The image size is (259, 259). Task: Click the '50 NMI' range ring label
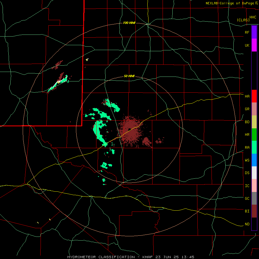pos(129,76)
